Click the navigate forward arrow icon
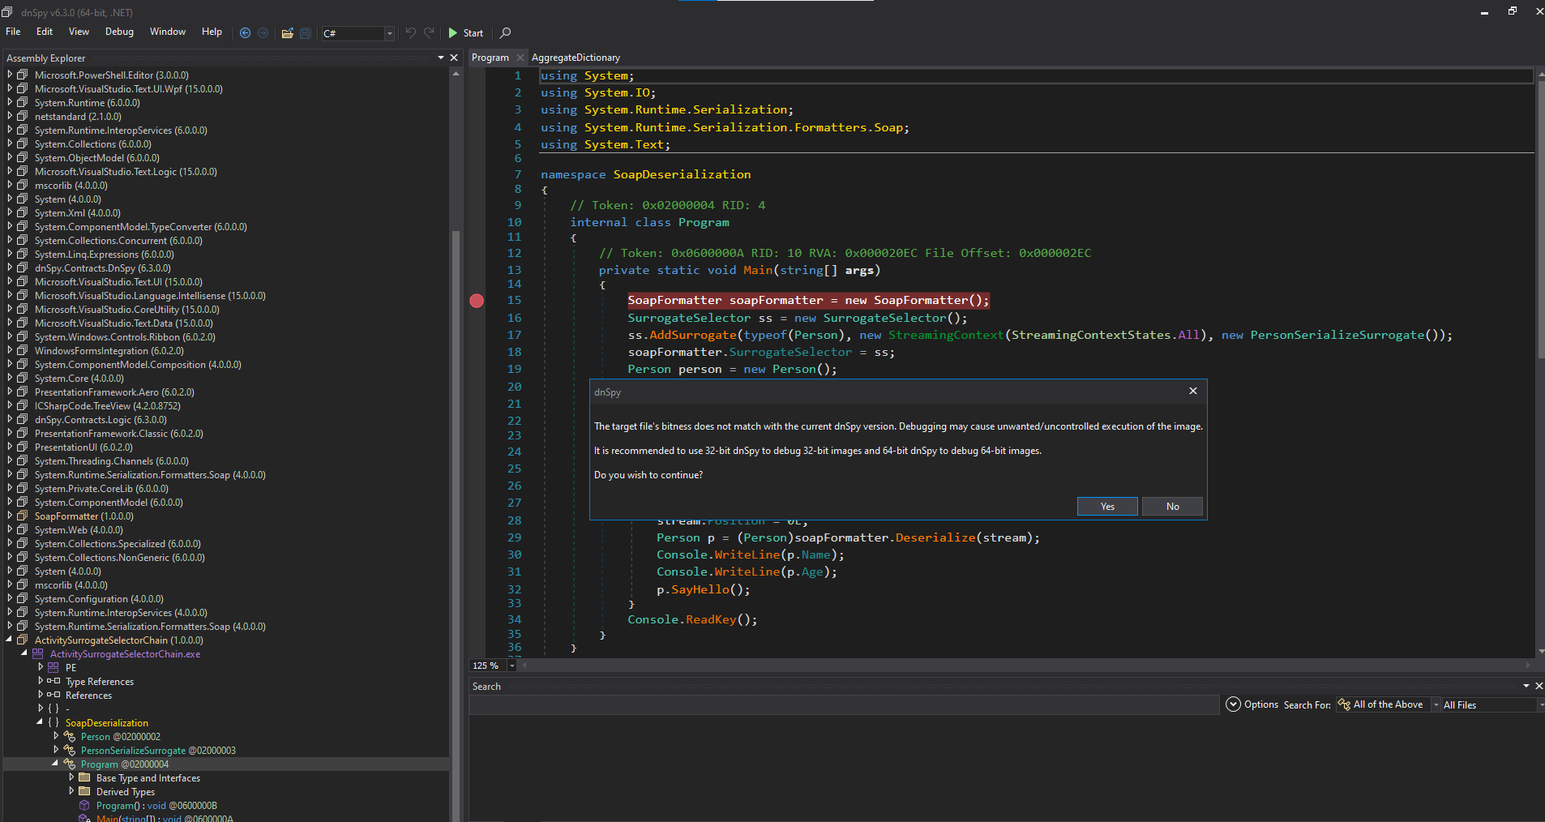 pyautogui.click(x=263, y=33)
